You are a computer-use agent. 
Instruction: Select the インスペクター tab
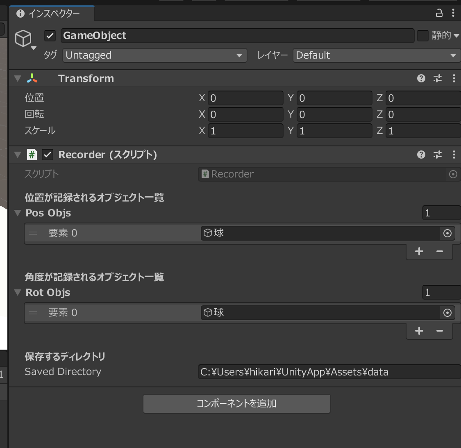(x=51, y=13)
